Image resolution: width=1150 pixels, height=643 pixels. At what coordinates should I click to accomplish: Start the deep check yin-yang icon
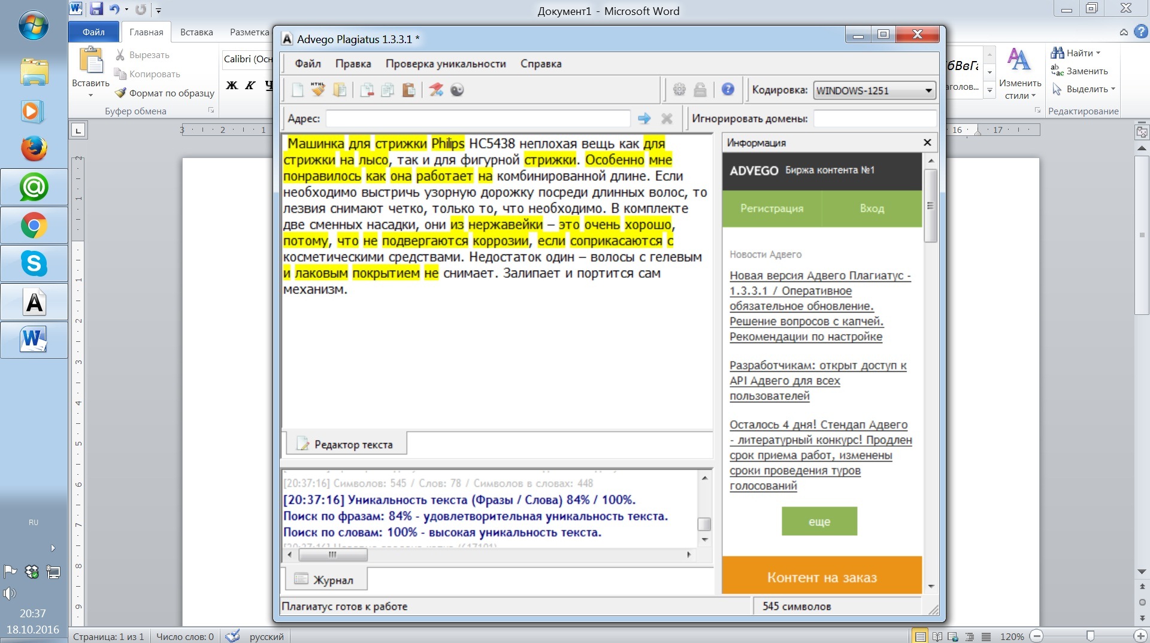[x=457, y=90]
